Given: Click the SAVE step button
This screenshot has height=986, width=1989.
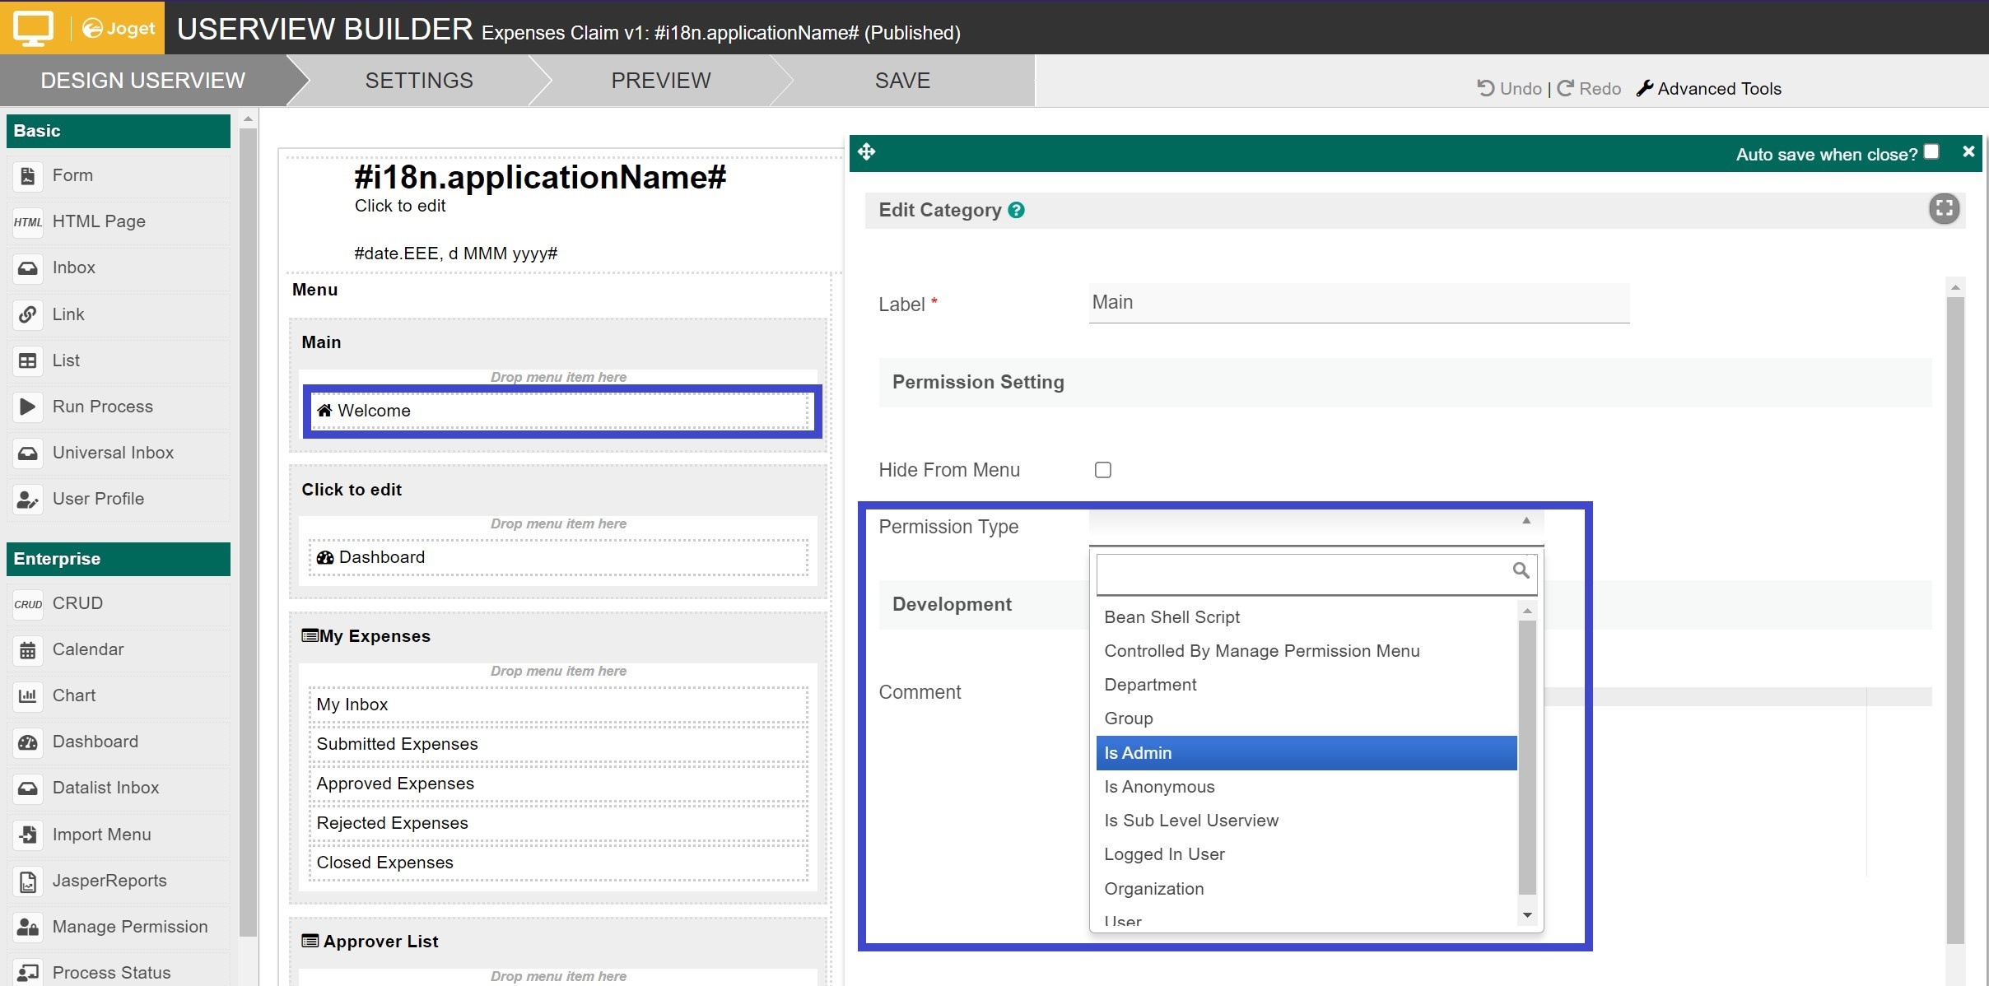Looking at the screenshot, I should 902,81.
